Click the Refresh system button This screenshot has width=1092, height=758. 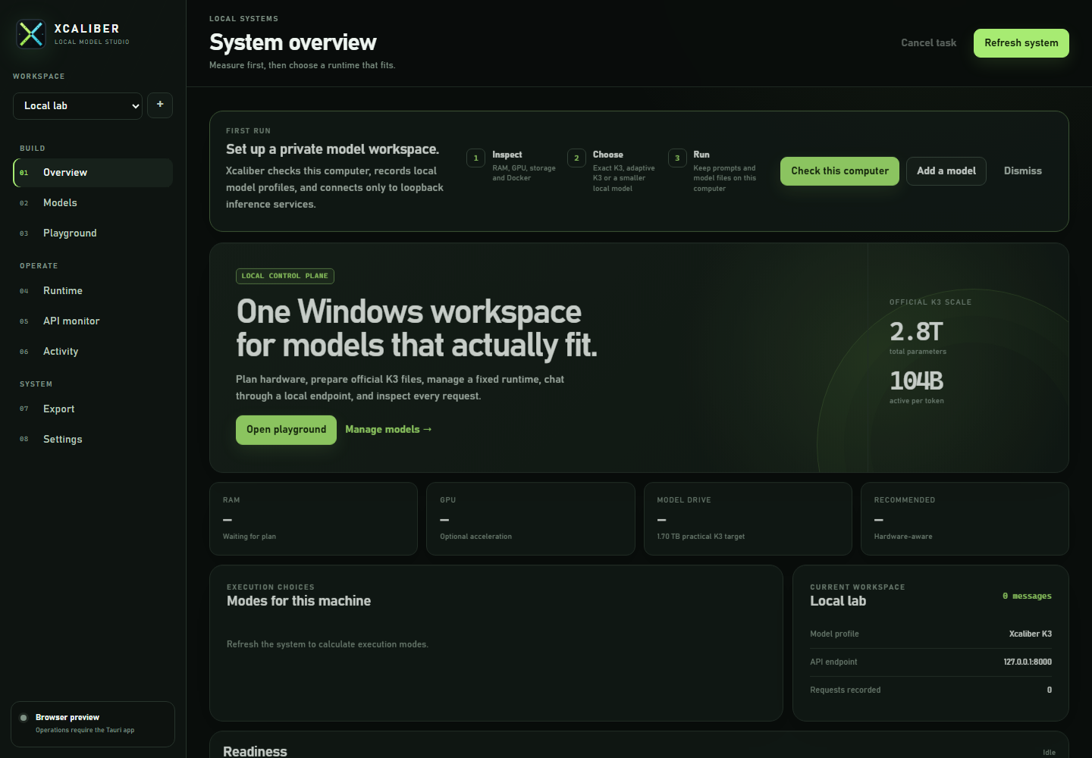(1021, 43)
